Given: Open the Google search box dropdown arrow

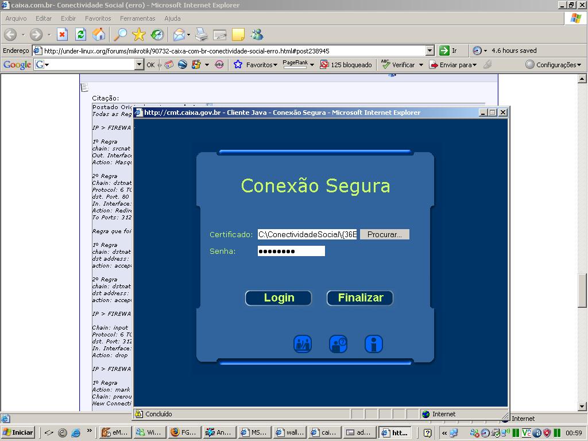Looking at the screenshot, I should [x=139, y=64].
